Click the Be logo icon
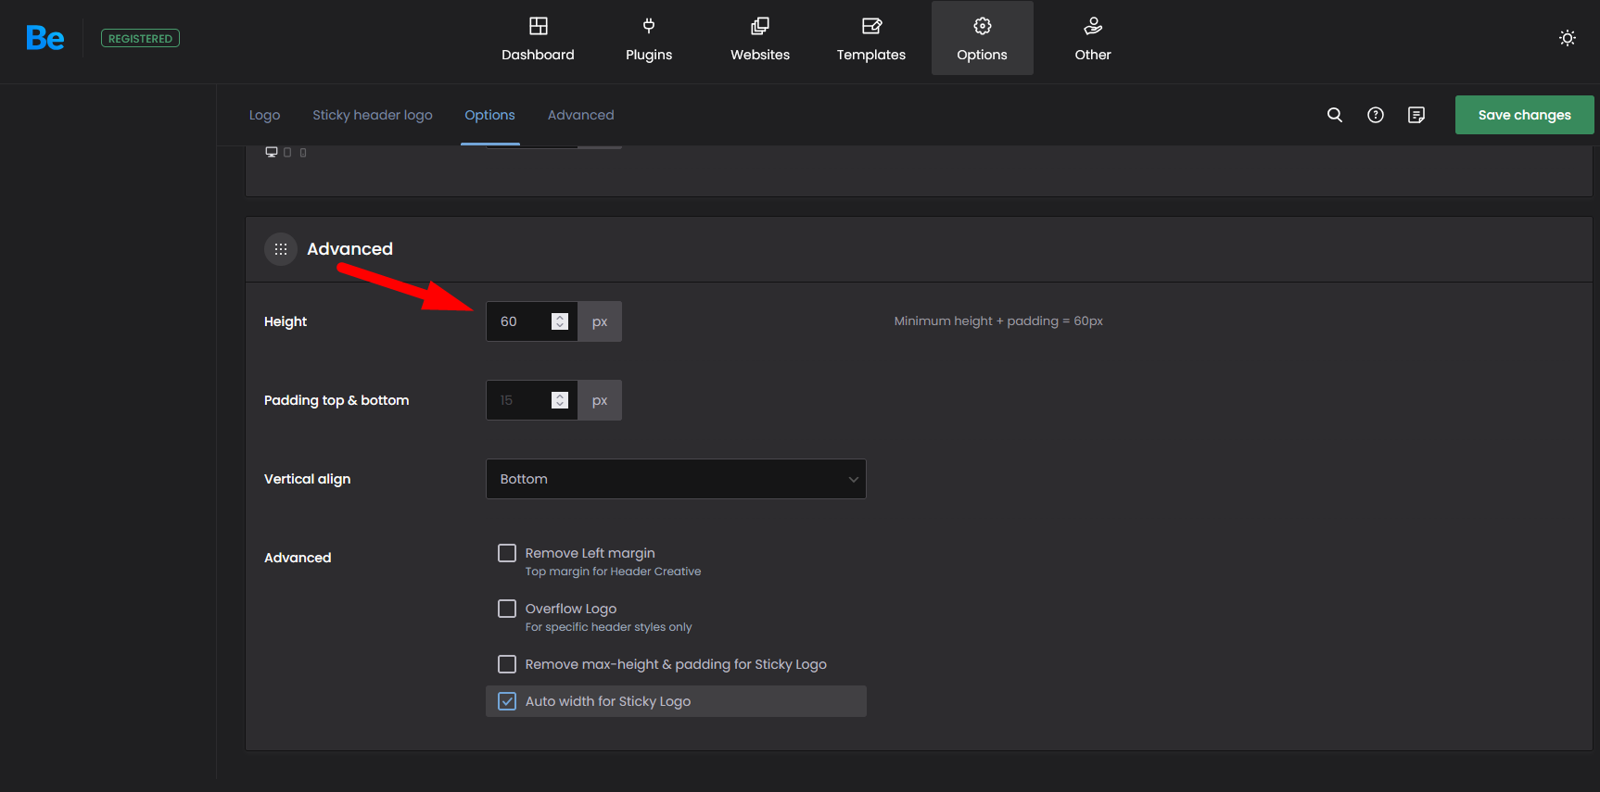The height and width of the screenshot is (792, 1600). click(45, 38)
